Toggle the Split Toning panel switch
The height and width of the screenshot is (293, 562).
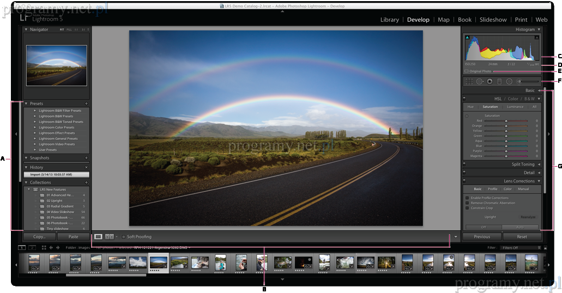point(464,164)
